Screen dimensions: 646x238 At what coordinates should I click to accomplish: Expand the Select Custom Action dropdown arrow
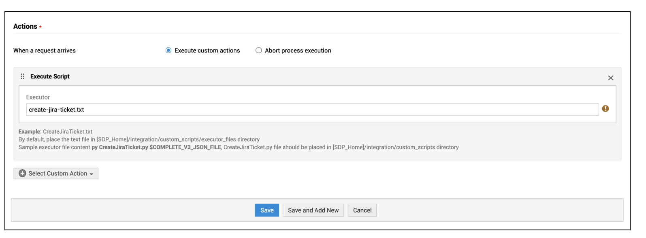pyautogui.click(x=92, y=174)
